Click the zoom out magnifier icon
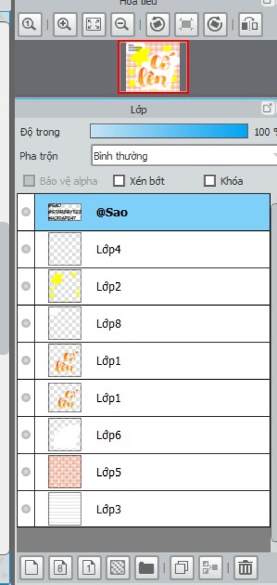This screenshot has height=585, width=277. [x=122, y=25]
